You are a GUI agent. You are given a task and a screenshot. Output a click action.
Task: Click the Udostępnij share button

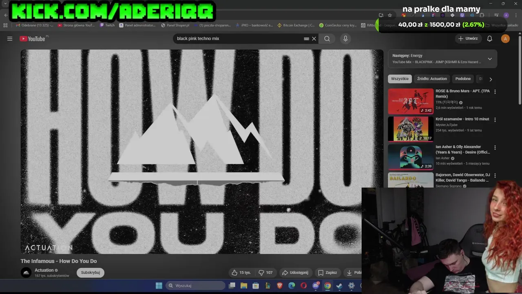(295, 272)
